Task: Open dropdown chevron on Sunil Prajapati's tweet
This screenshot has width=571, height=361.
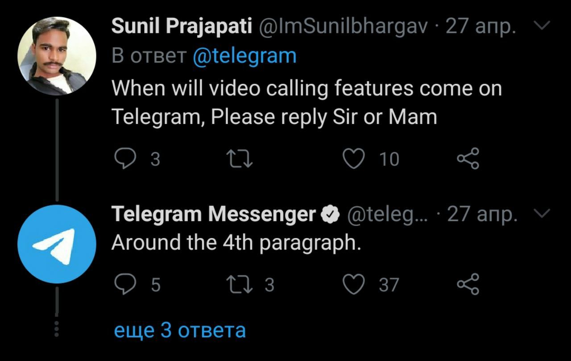Action: (542, 28)
